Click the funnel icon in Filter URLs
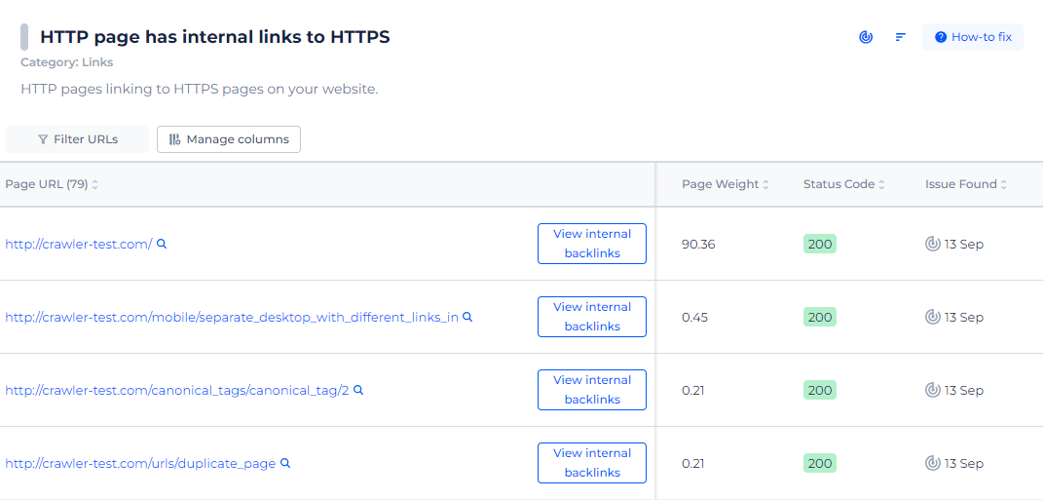Viewport: 1044px width, 500px height. 43,139
